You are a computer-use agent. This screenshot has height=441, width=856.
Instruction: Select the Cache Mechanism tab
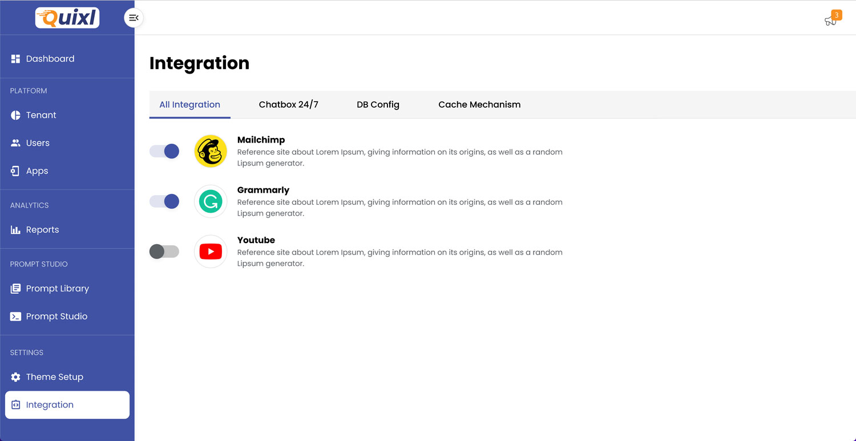click(479, 104)
